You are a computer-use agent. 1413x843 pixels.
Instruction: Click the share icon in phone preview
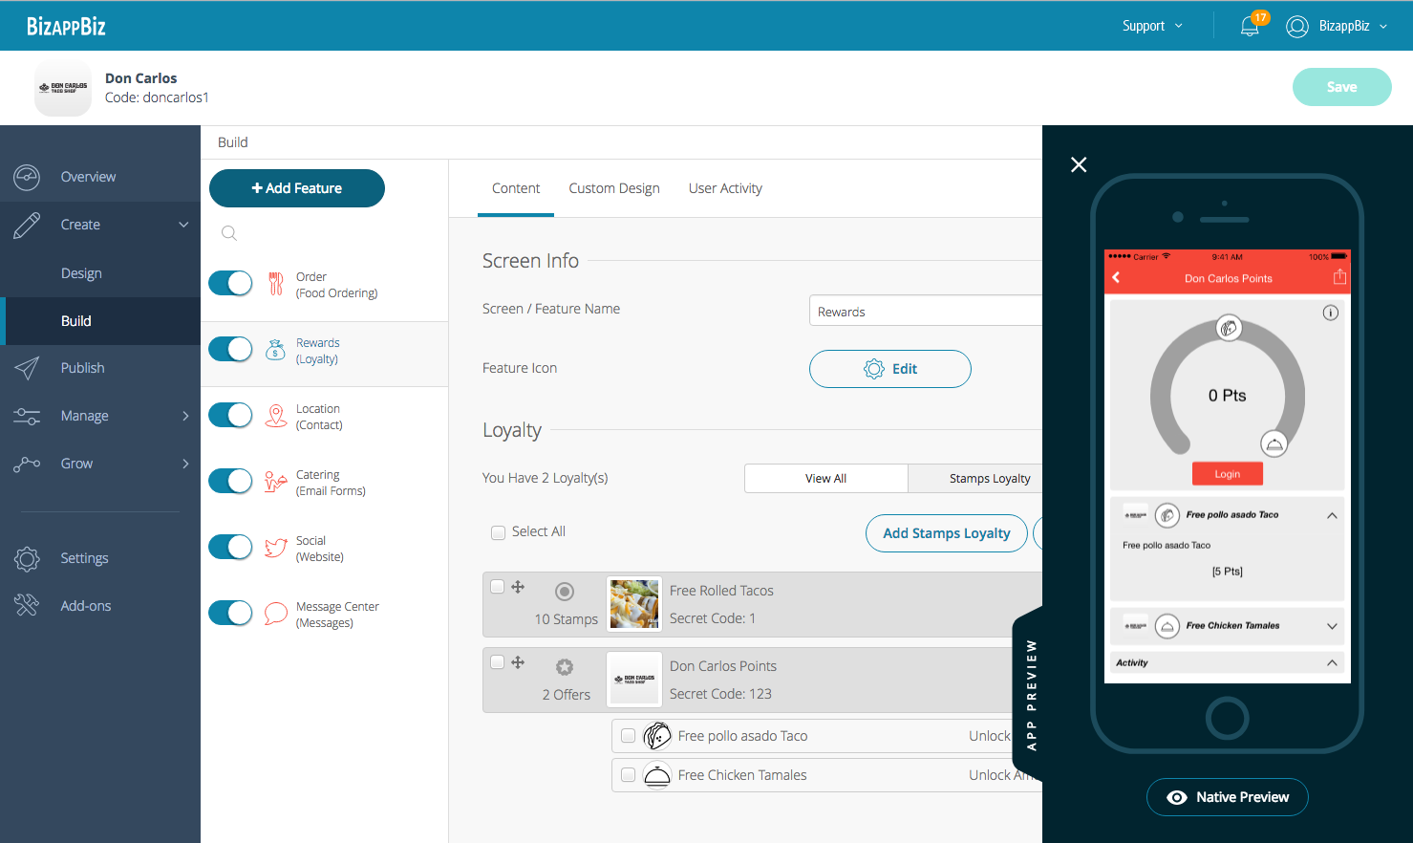1339,277
